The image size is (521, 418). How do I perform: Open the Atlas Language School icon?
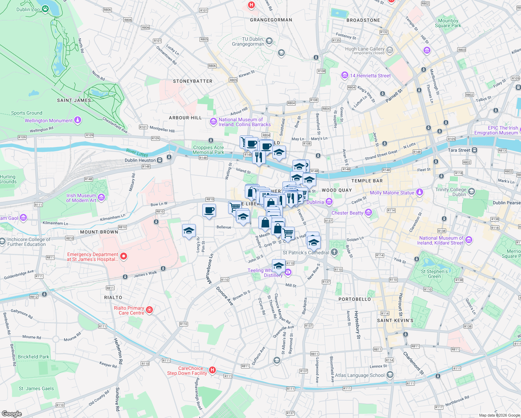pyautogui.click(x=390, y=375)
